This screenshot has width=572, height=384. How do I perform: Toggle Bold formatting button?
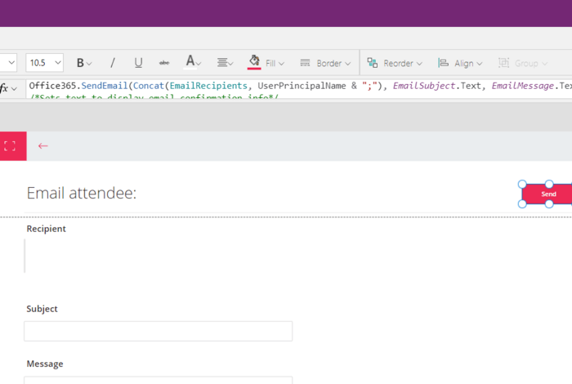click(x=81, y=63)
